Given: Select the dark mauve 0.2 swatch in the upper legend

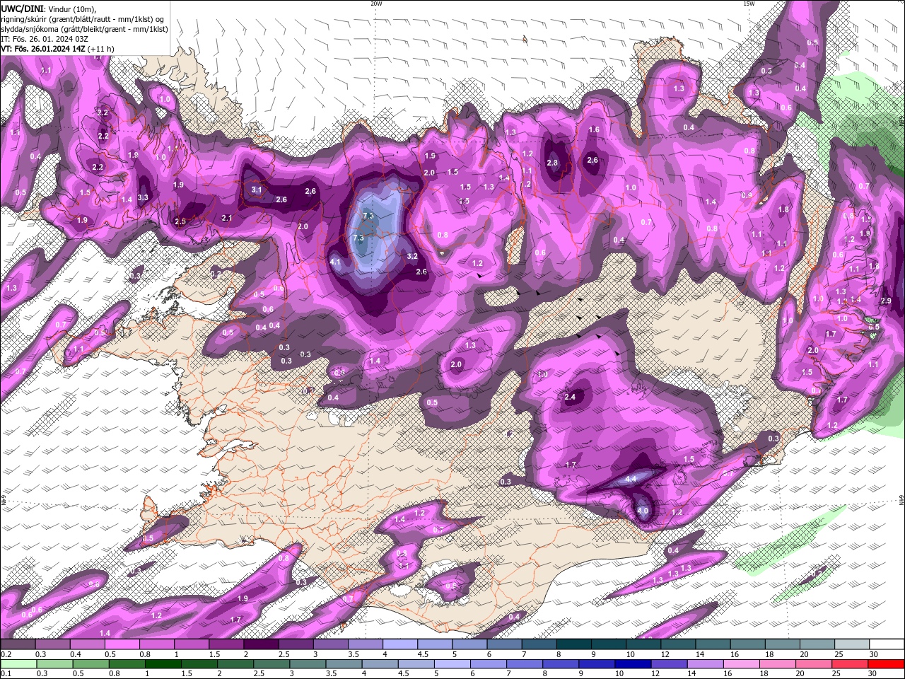Looking at the screenshot, I should click(18, 644).
